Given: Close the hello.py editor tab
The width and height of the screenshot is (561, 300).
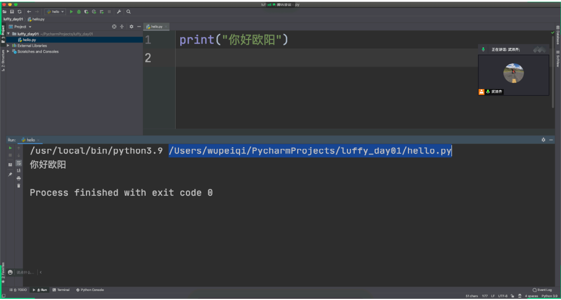Looking at the screenshot, I should 166,27.
